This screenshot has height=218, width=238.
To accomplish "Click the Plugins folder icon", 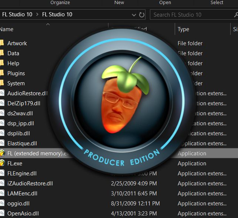I will tap(2, 73).
